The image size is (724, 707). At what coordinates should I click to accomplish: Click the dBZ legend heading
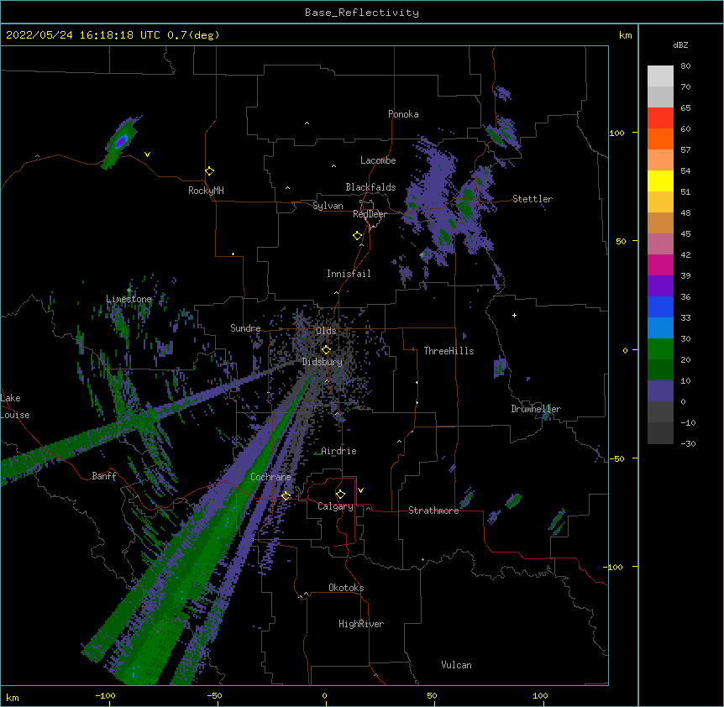[680, 45]
